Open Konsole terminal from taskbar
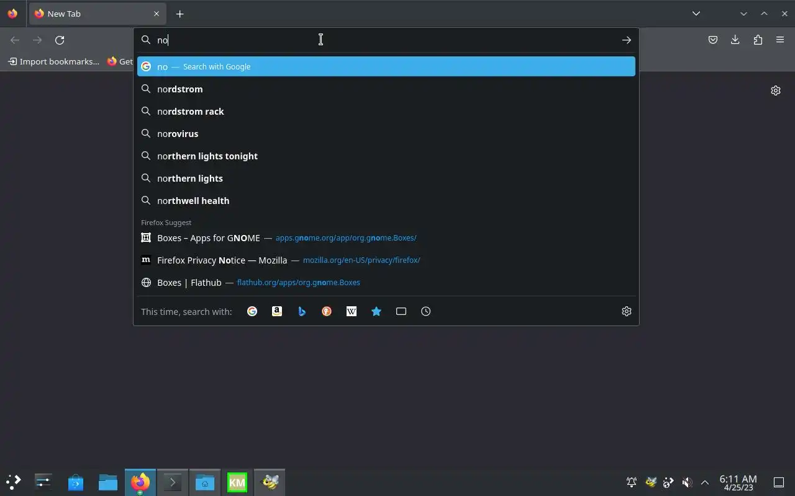795x496 pixels. coord(173,482)
